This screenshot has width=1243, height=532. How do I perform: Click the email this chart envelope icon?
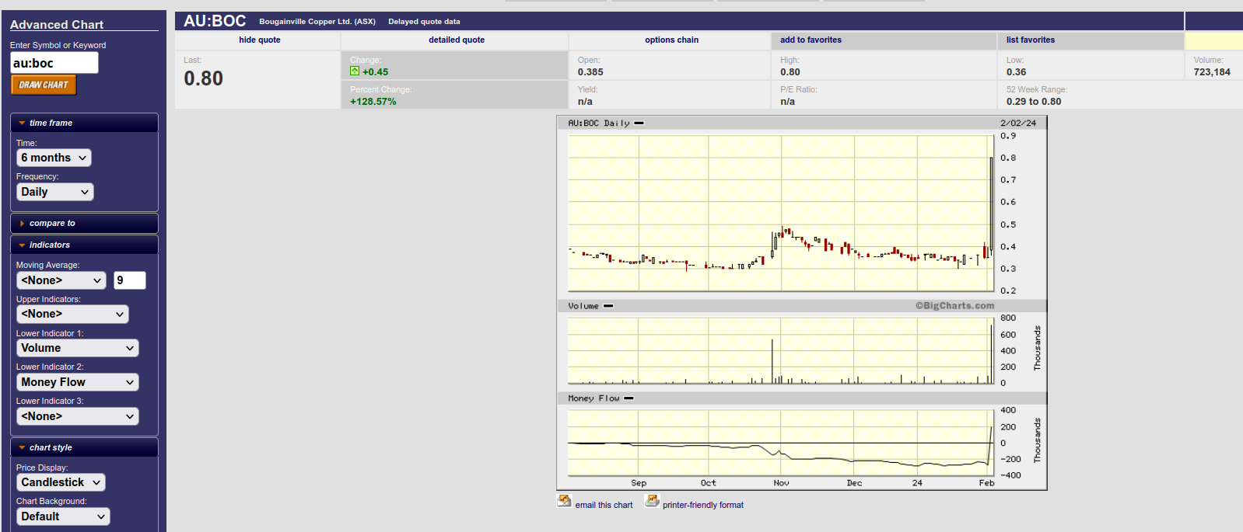(564, 501)
